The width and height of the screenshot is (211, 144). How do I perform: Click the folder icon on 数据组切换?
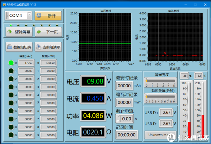9,47
